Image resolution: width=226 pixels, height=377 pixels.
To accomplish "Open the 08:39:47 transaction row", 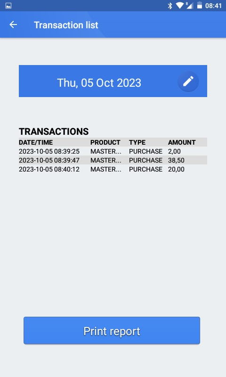I will tap(113, 160).
